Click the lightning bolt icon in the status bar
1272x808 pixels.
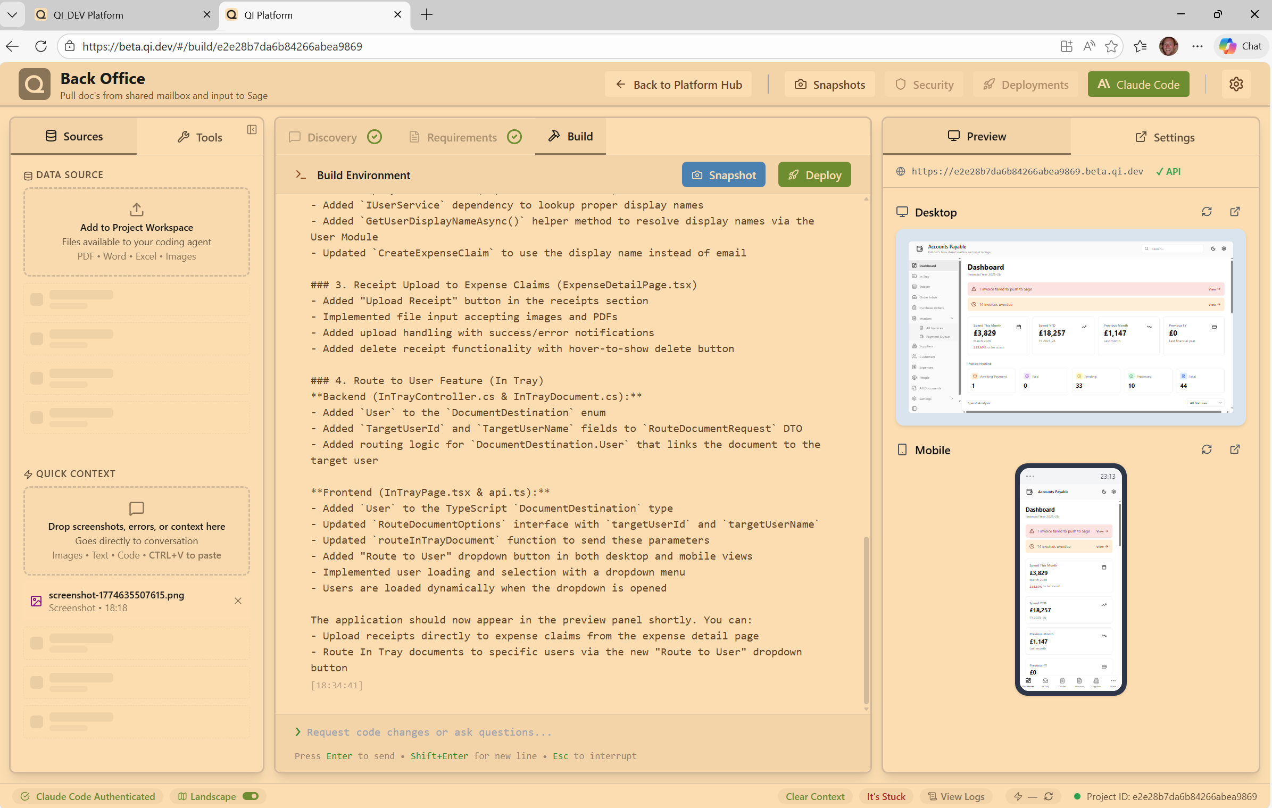pyautogui.click(x=1018, y=796)
